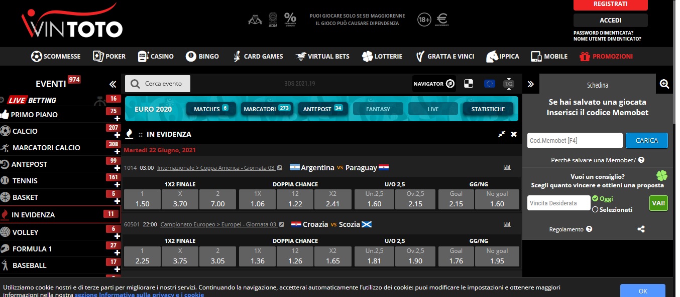Open Euro 2020 Matches tab
The image size is (680, 297).
click(211, 109)
